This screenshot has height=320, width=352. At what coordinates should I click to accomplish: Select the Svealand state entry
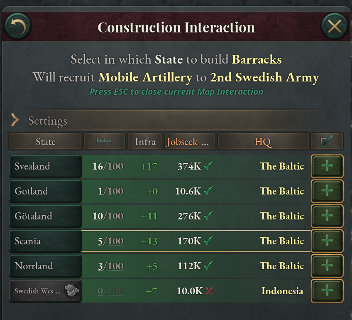coord(45,166)
